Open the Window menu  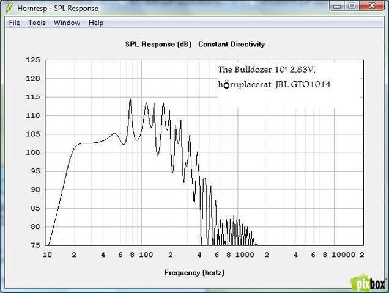tap(67, 23)
